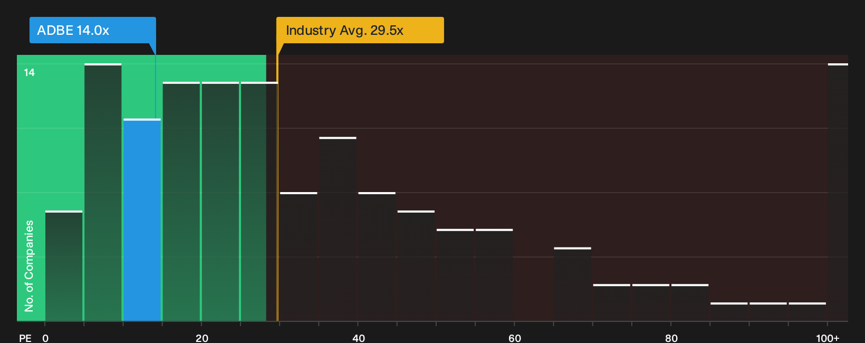The image size is (865, 343).
Task: Select the histogram bar for PE 35–40
Action: point(338,229)
